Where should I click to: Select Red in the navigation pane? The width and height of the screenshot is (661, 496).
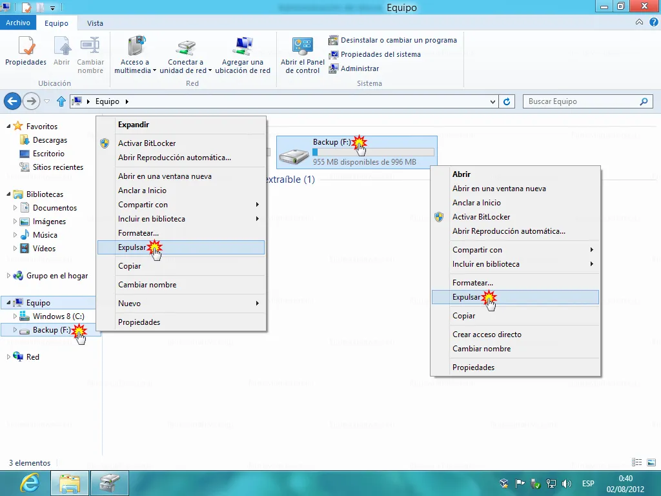(x=32, y=356)
